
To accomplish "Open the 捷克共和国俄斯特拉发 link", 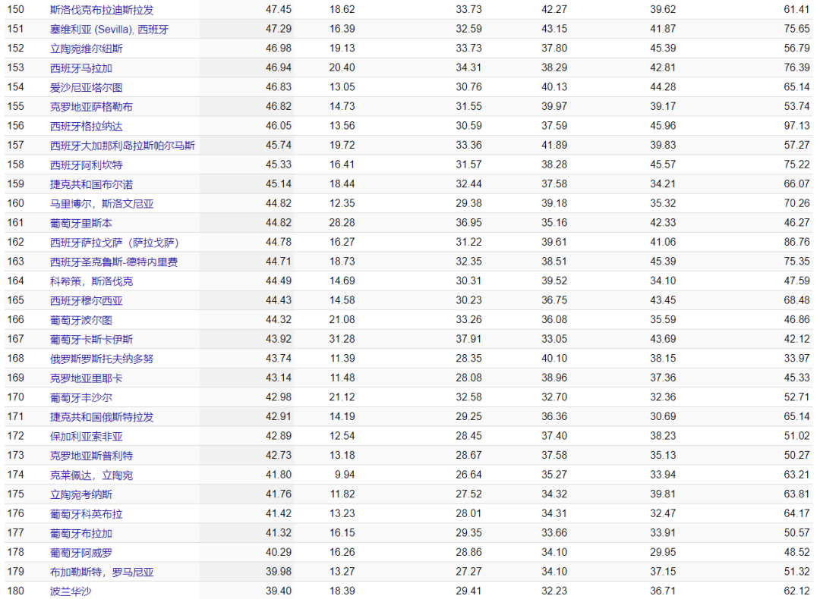I will point(102,417).
